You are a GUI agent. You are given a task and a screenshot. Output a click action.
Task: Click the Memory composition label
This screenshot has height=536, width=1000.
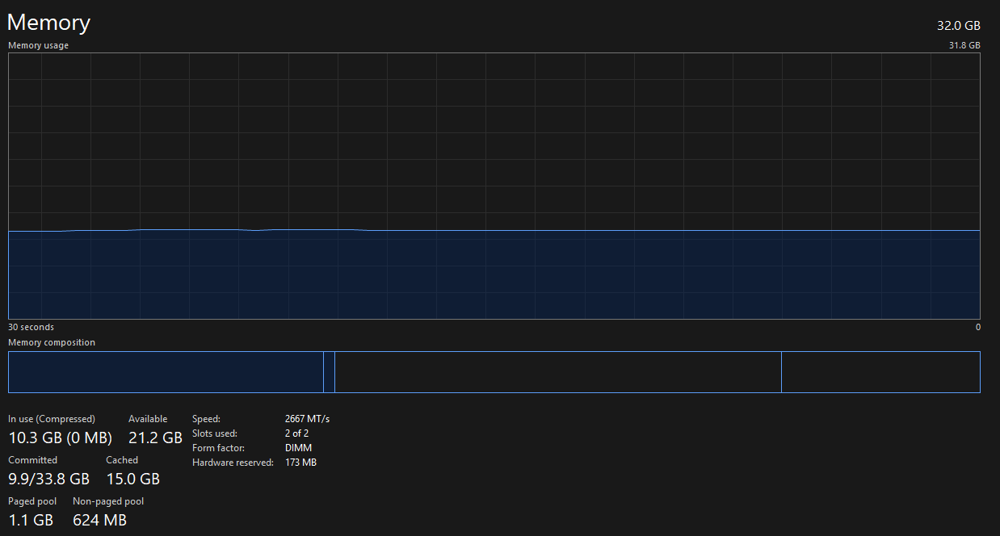coord(52,342)
